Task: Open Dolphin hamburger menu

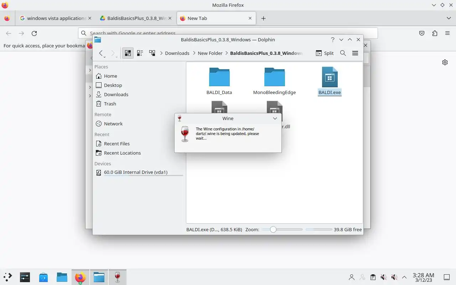Action: point(355,53)
